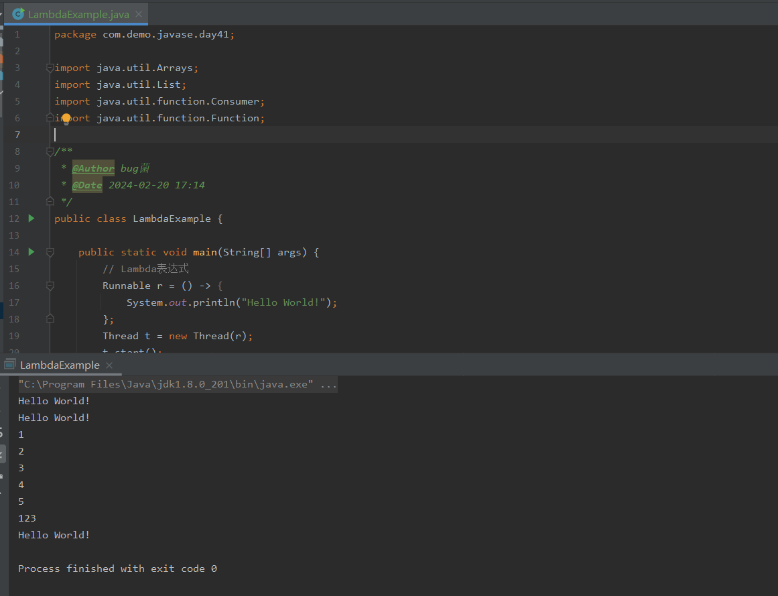The image size is (778, 596).
Task: Click Process finished with exit code 0
Action: point(117,569)
